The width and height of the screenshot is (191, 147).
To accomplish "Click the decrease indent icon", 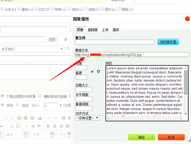I will click(x=26, y=126).
